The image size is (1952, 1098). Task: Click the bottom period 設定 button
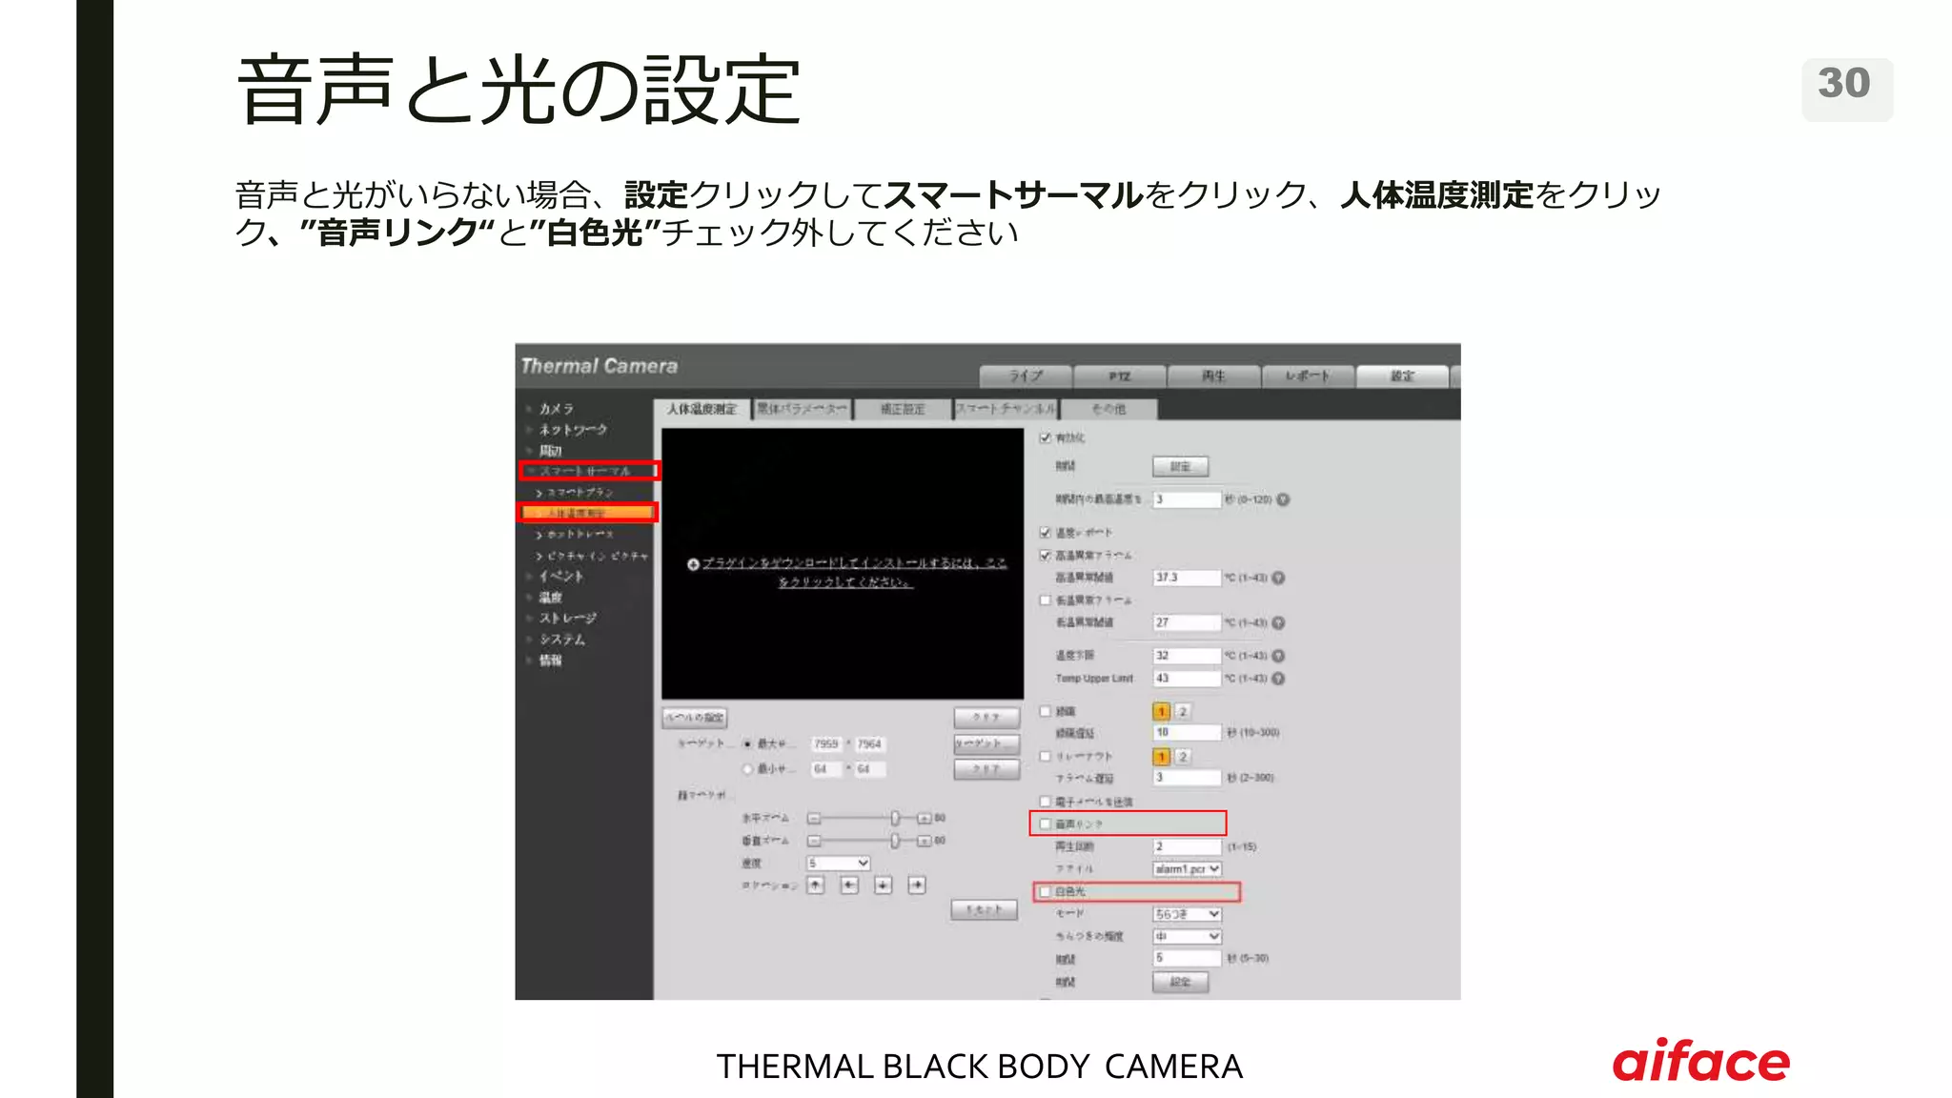coord(1180,981)
